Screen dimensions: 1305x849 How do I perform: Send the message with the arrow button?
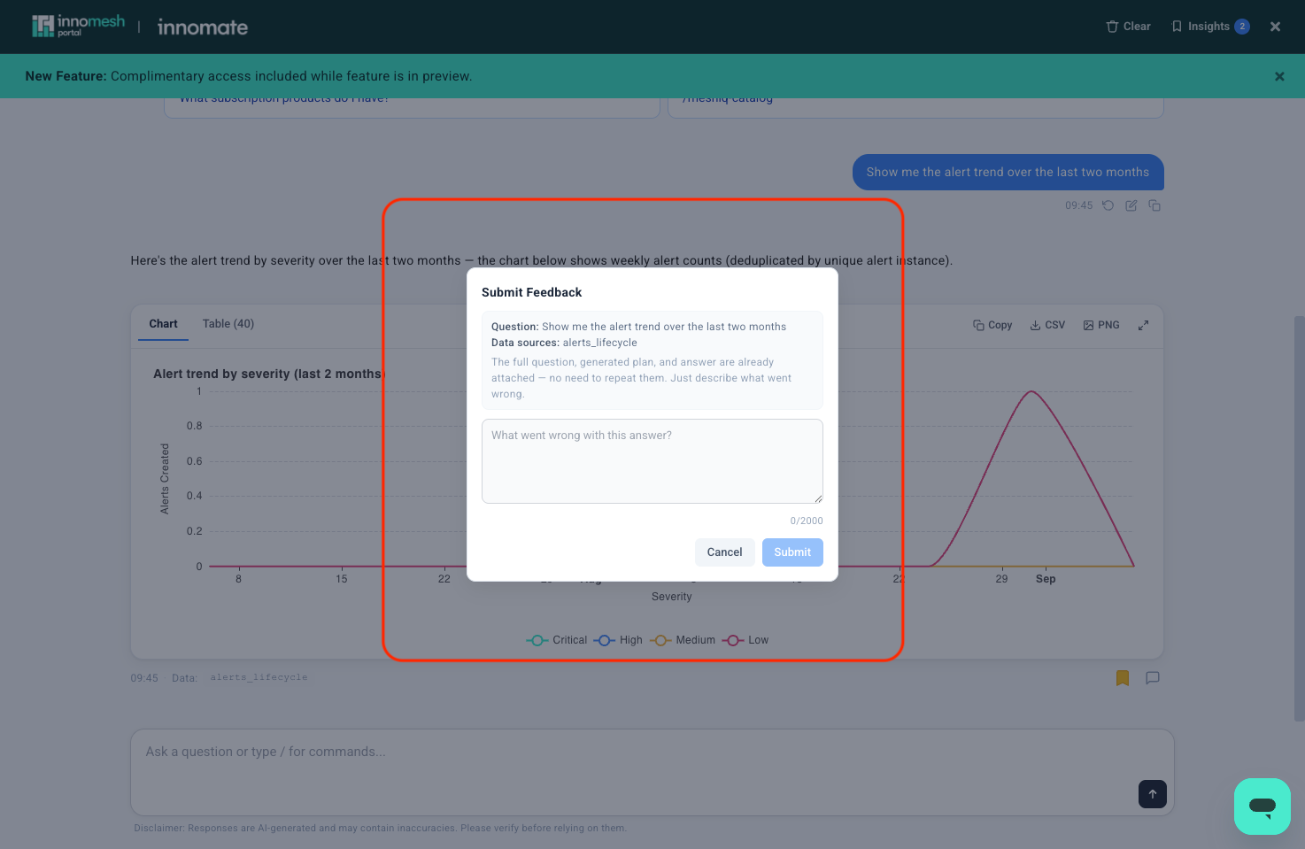[1153, 794]
